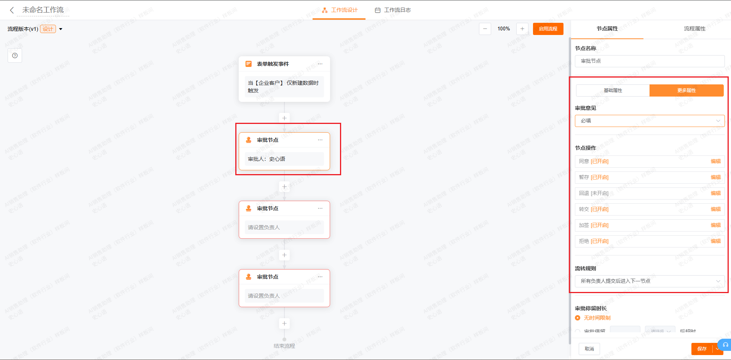
Task: Click the 取消 button
Action: point(589,349)
